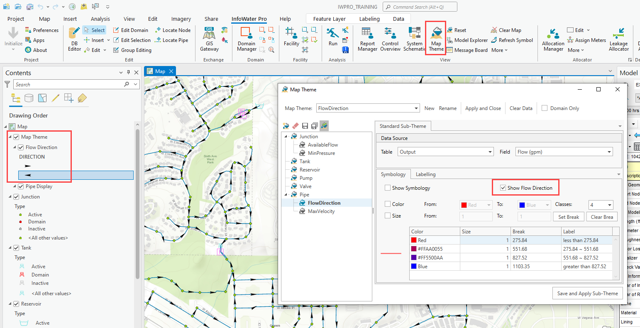The image size is (640, 328).
Task: Click Save and Apply Sub-Theme
Action: coord(588,293)
